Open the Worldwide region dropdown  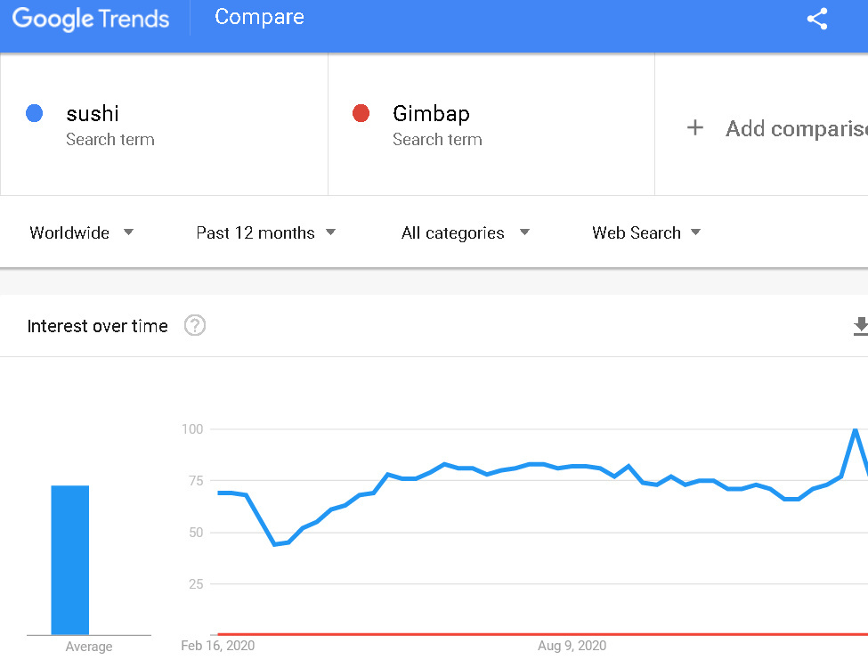pyautogui.click(x=82, y=232)
